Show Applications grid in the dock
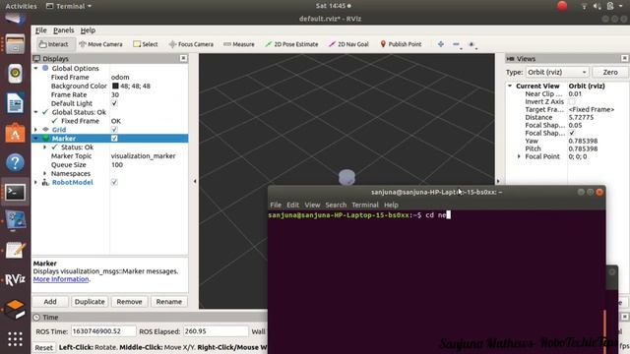 coord(15,339)
